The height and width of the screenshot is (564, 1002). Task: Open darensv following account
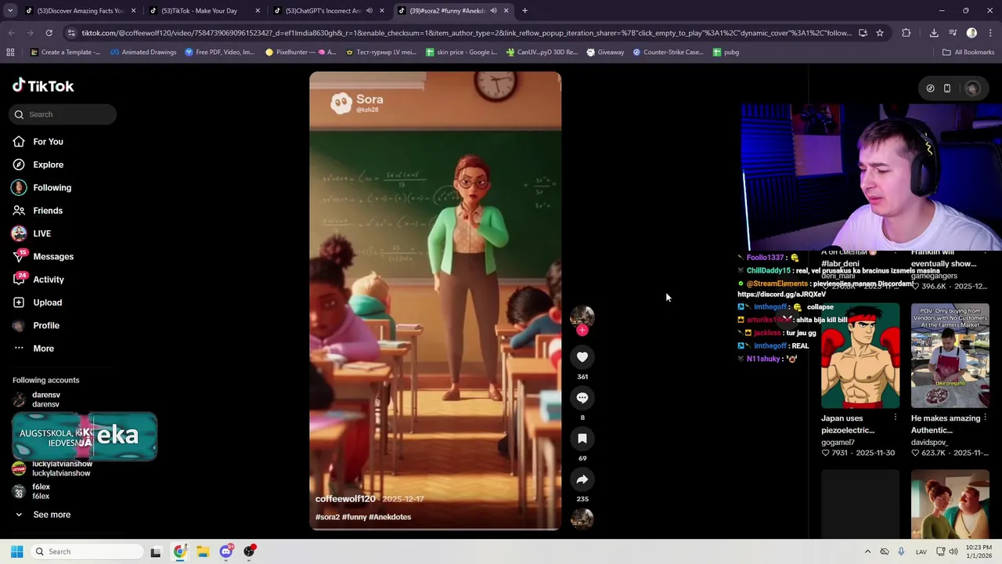(45, 399)
